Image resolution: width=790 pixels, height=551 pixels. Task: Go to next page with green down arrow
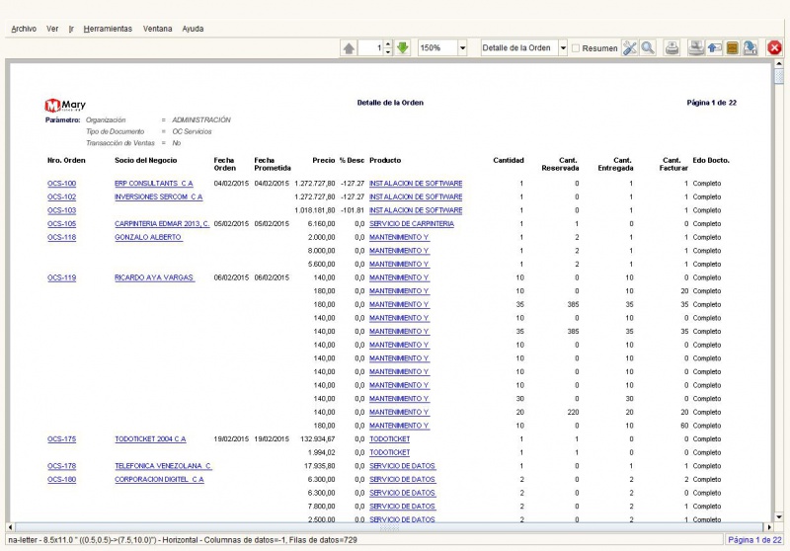click(403, 48)
